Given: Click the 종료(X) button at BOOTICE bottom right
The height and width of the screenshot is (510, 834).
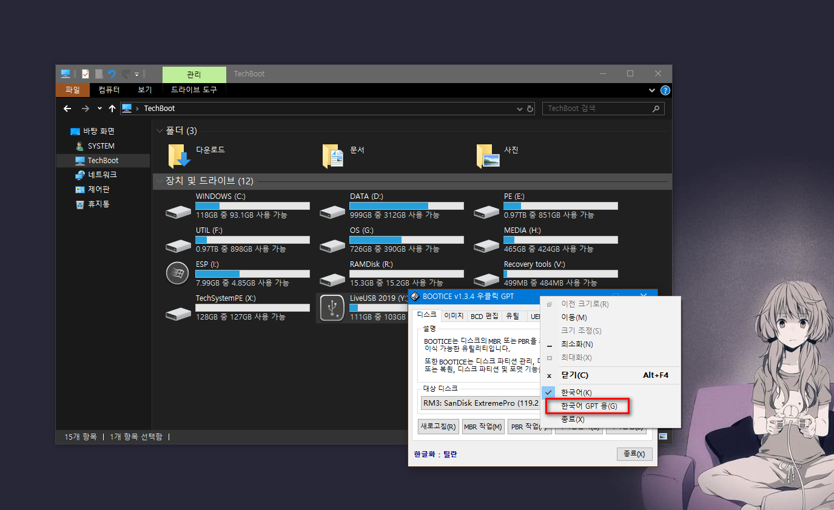Looking at the screenshot, I should (x=634, y=454).
